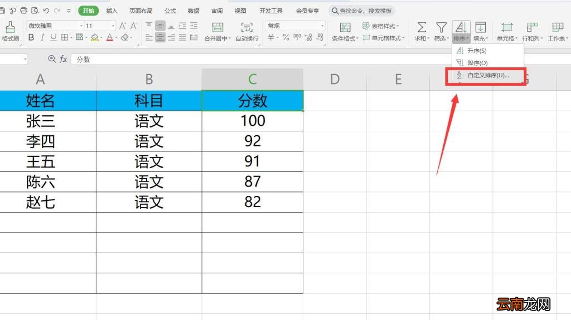Viewport: 571px width, 320px height.
Task: Open the 页面布局 (Page Layout) tab
Action: [x=141, y=11]
